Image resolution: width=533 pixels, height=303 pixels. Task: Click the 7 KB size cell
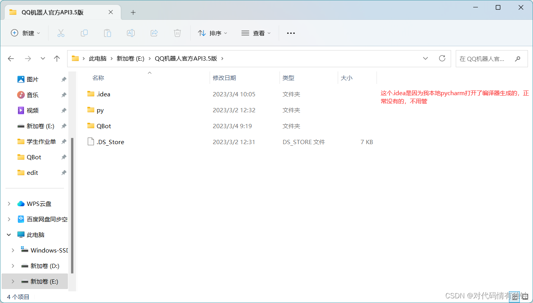point(367,142)
